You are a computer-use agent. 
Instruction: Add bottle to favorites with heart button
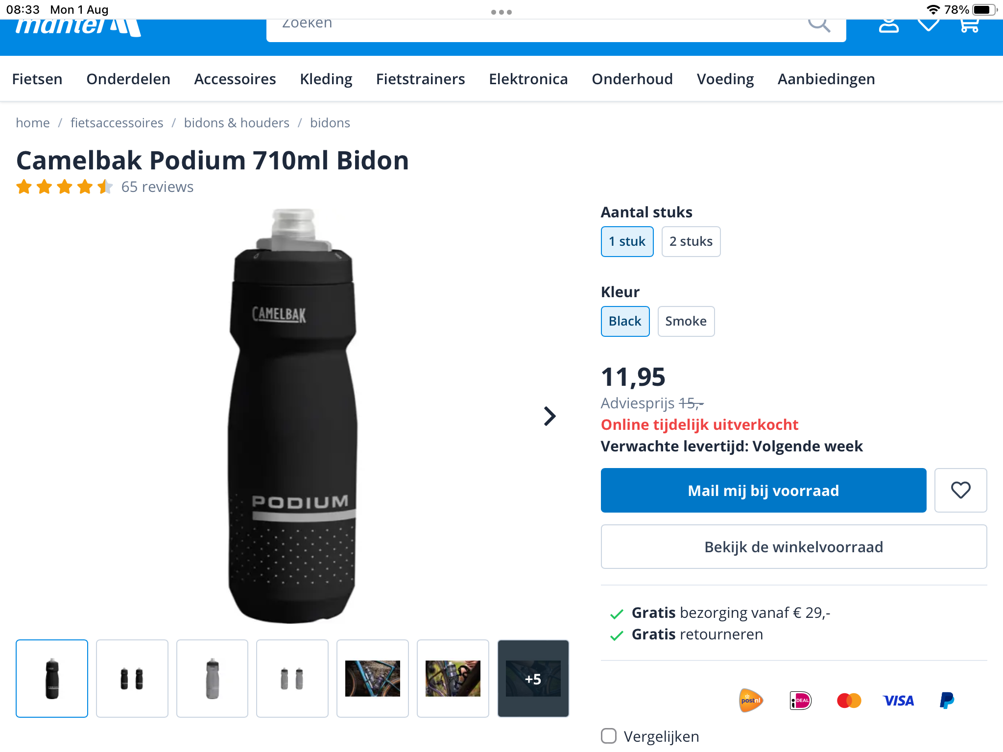(x=960, y=490)
